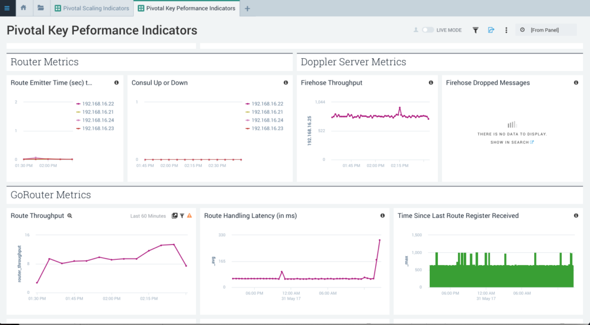The height and width of the screenshot is (325, 590).
Task: Show info for Firehose Dropped Messages panel
Action: (x=576, y=82)
